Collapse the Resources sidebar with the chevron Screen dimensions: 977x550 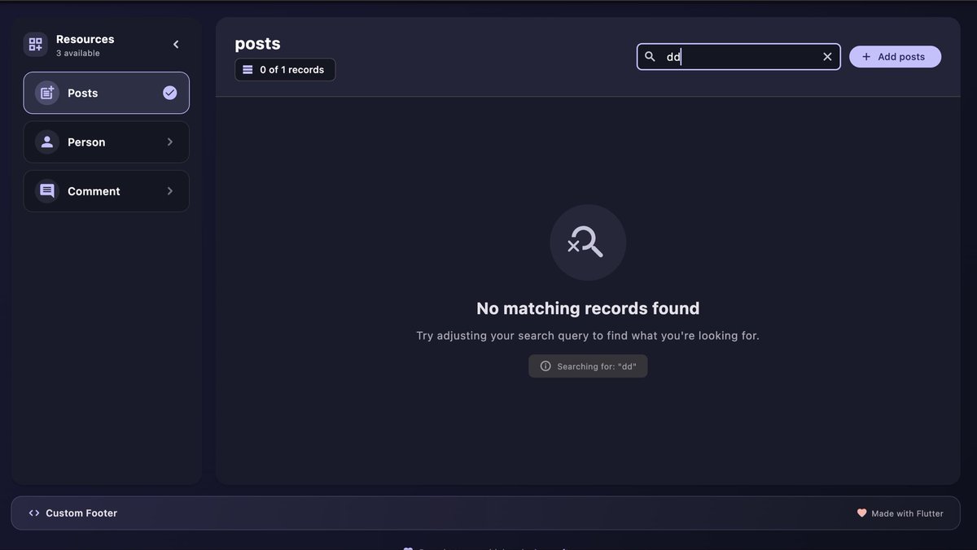pyautogui.click(x=176, y=45)
